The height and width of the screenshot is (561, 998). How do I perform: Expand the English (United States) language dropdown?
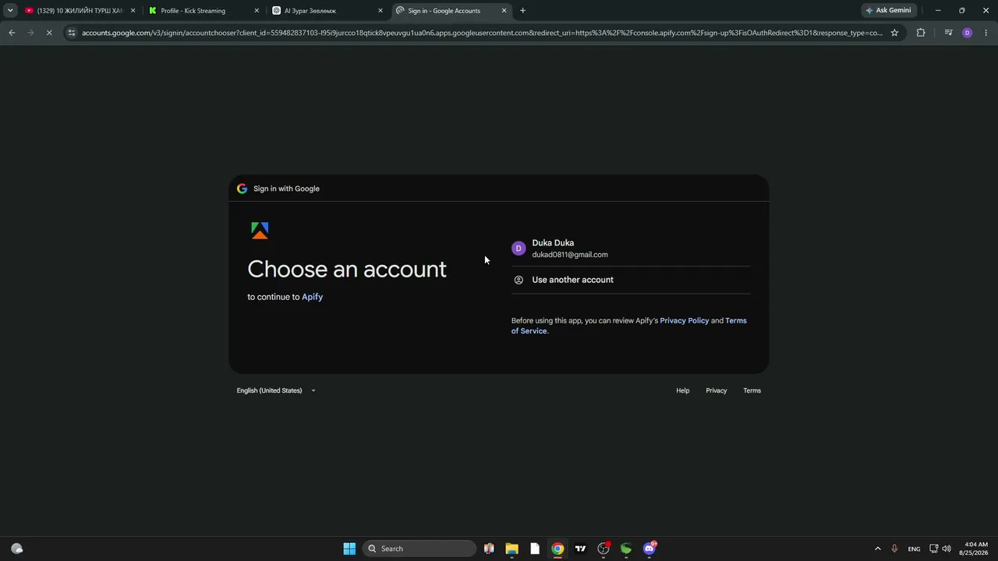pyautogui.click(x=277, y=390)
